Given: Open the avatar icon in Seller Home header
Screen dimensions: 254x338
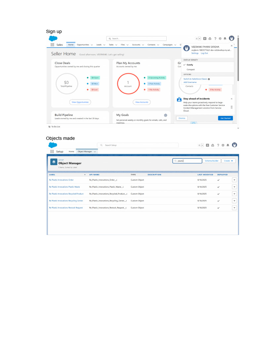Looking at the screenshot, I should tap(232, 38).
